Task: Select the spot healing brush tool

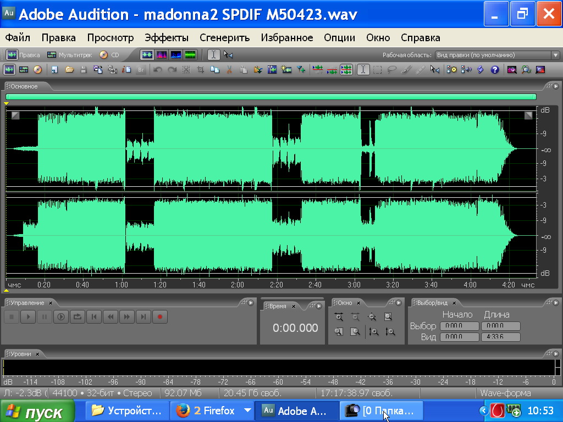Action: pos(421,70)
